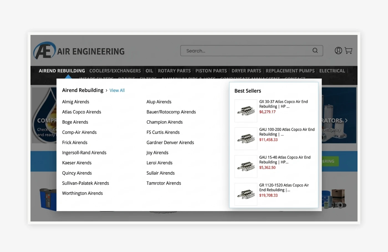The image size is (388, 252).
Task: Open the Airend Rebuilding heading link
Action: [x=83, y=90]
